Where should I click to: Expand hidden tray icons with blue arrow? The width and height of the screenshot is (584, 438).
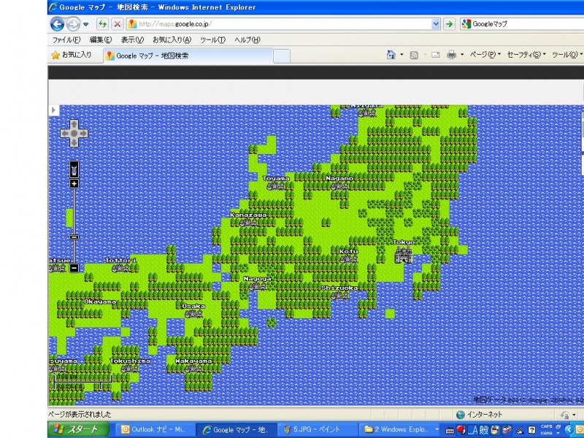(x=569, y=430)
